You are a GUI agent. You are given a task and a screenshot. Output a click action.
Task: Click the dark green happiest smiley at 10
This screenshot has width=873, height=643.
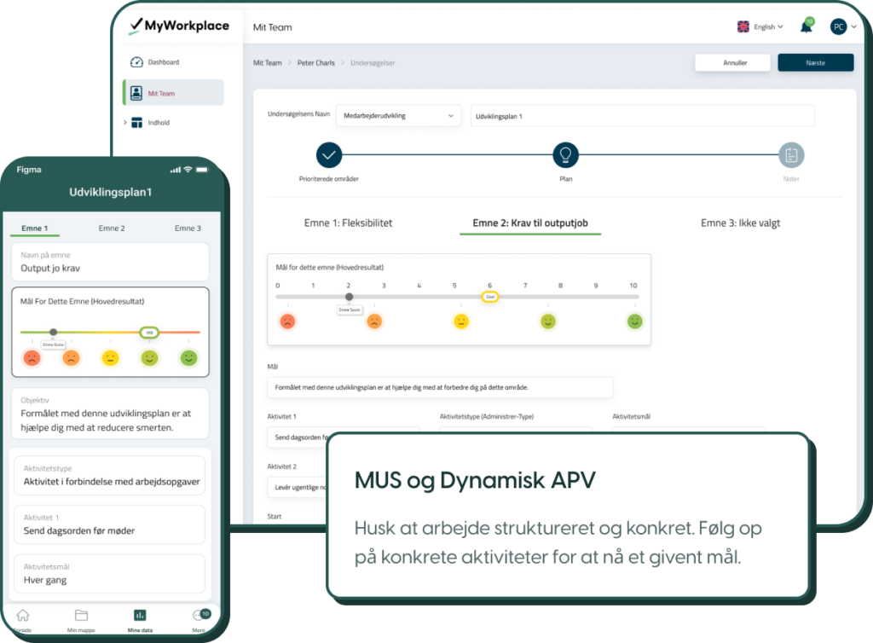[634, 321]
